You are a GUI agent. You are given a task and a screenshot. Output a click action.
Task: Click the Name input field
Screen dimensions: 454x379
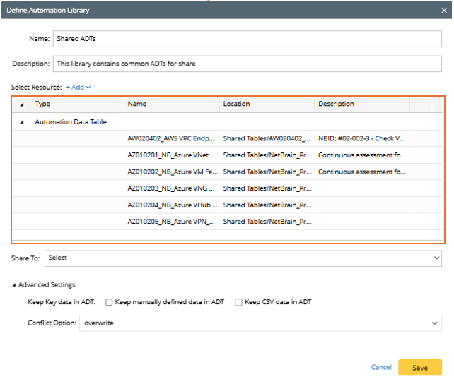(x=249, y=39)
